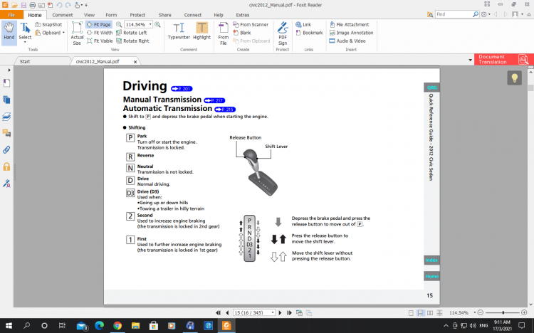Click the Find search field
Image resolution: width=534 pixels, height=333 pixels.
(x=454, y=14)
